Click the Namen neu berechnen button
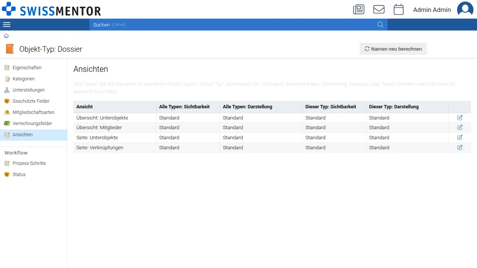477x268 pixels. click(393, 49)
